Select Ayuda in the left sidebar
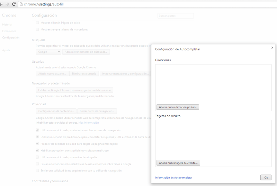 point(6,50)
